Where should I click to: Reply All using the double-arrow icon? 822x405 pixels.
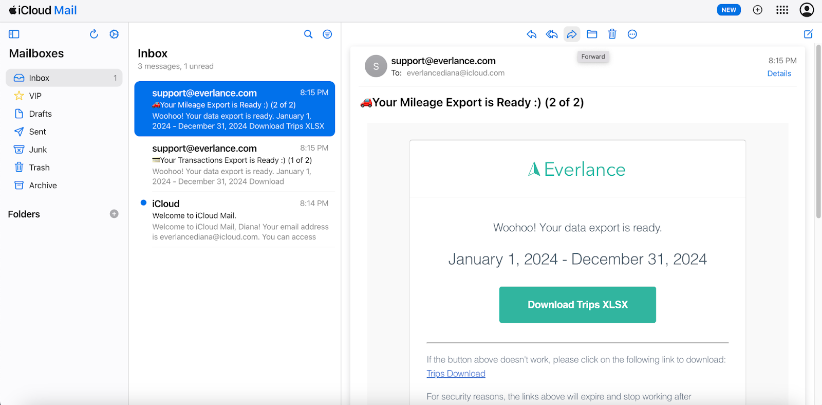[552, 34]
